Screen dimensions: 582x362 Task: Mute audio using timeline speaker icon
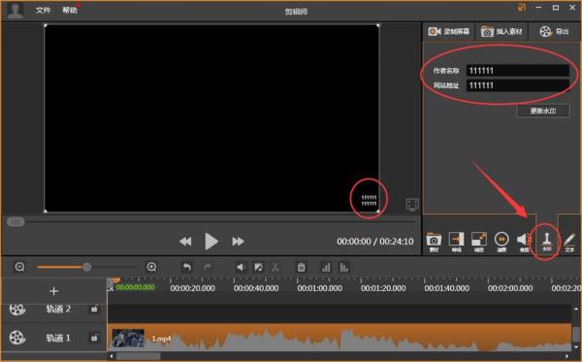click(x=242, y=267)
